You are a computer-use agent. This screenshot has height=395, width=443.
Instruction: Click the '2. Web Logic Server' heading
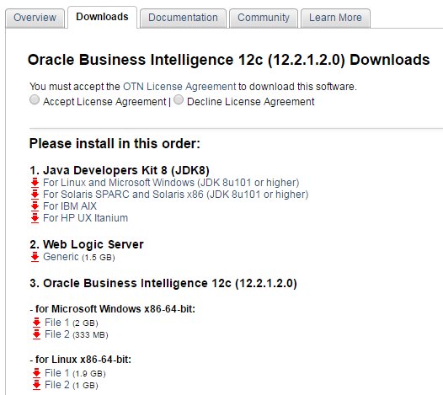coord(87,245)
